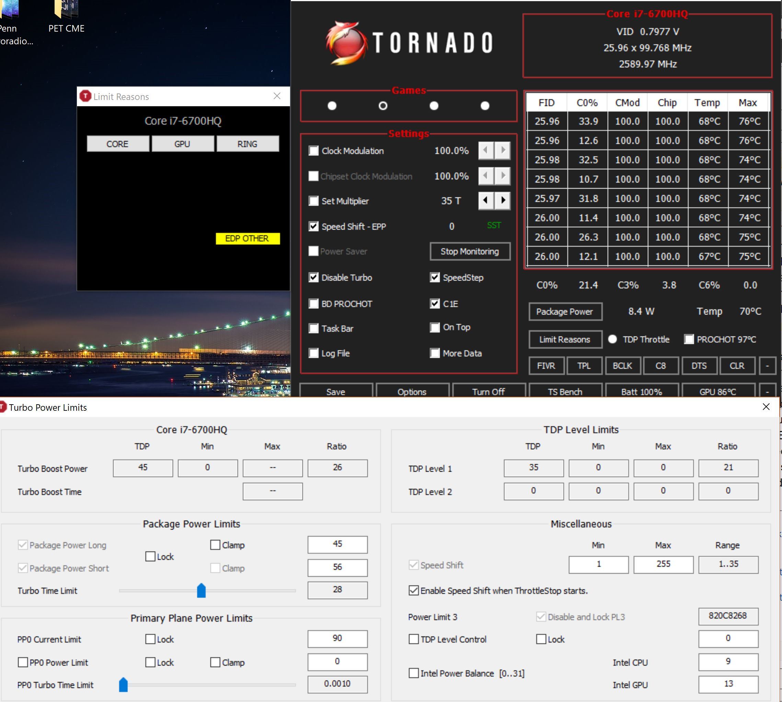Check the Package Power Limits Lock box
The width and height of the screenshot is (782, 702).
(150, 556)
